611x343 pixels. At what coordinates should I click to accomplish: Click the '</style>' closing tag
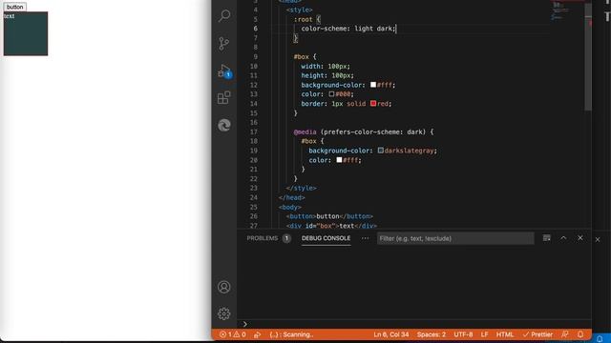(x=302, y=188)
